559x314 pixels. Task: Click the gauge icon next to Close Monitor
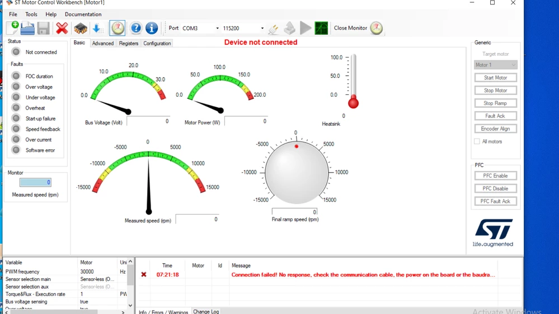pos(376,28)
